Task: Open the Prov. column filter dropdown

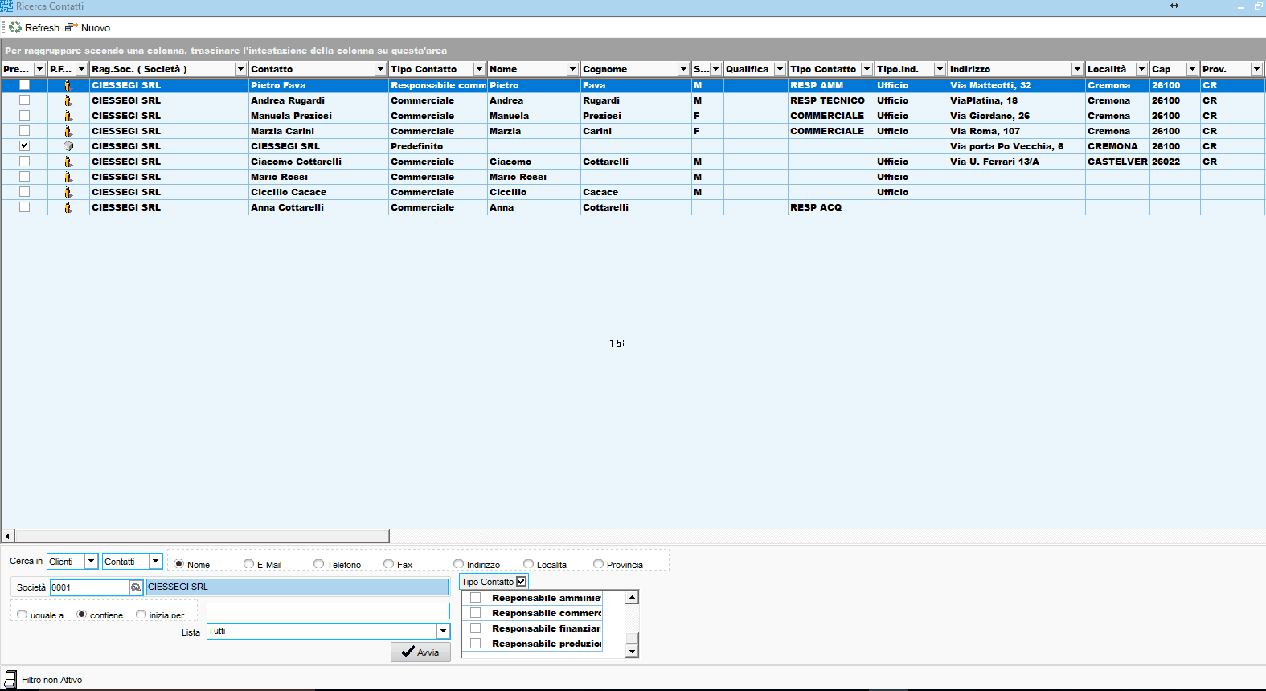Action: point(1256,69)
